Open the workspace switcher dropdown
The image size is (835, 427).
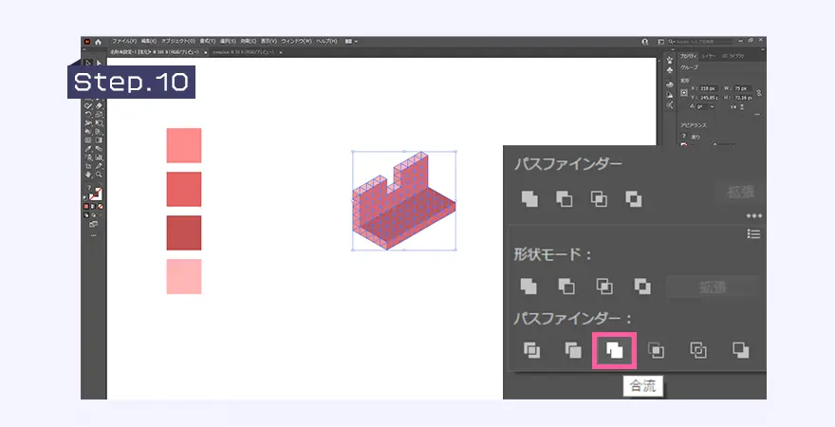(660, 42)
